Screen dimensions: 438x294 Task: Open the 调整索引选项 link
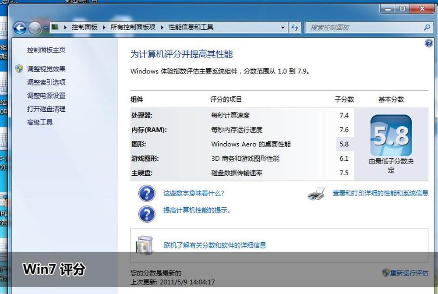pos(46,82)
